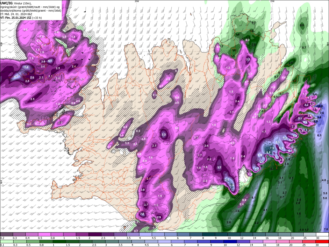The width and height of the screenshot is (329, 247).
Task: Click the '7.8' value at bottom right corner
Action: (326, 229)
